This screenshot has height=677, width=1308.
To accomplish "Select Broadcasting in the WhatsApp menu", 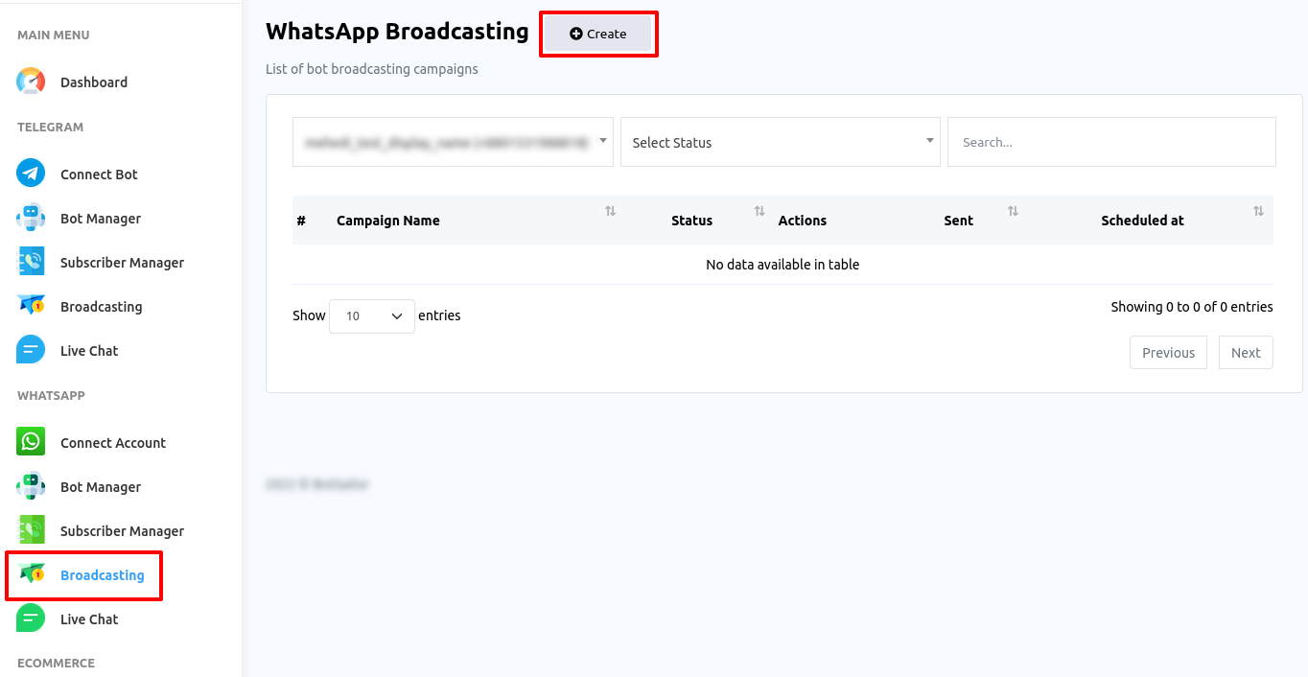I will (x=100, y=574).
